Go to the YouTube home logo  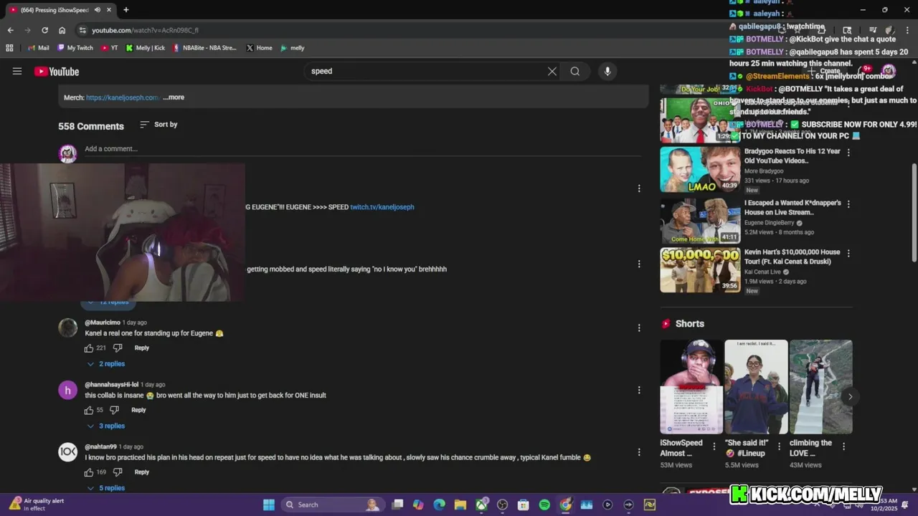pyautogui.click(x=57, y=71)
